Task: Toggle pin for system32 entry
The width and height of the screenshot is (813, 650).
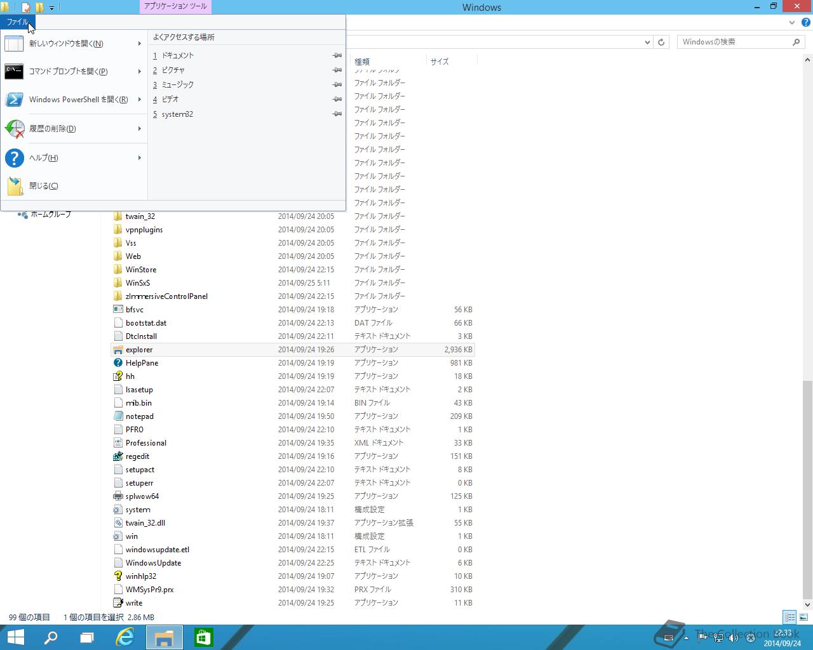Action: coord(337,114)
